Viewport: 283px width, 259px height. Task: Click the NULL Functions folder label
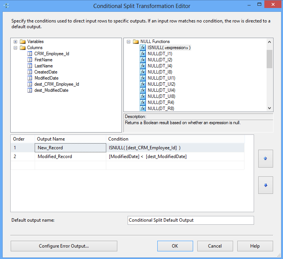pyautogui.click(x=155, y=42)
